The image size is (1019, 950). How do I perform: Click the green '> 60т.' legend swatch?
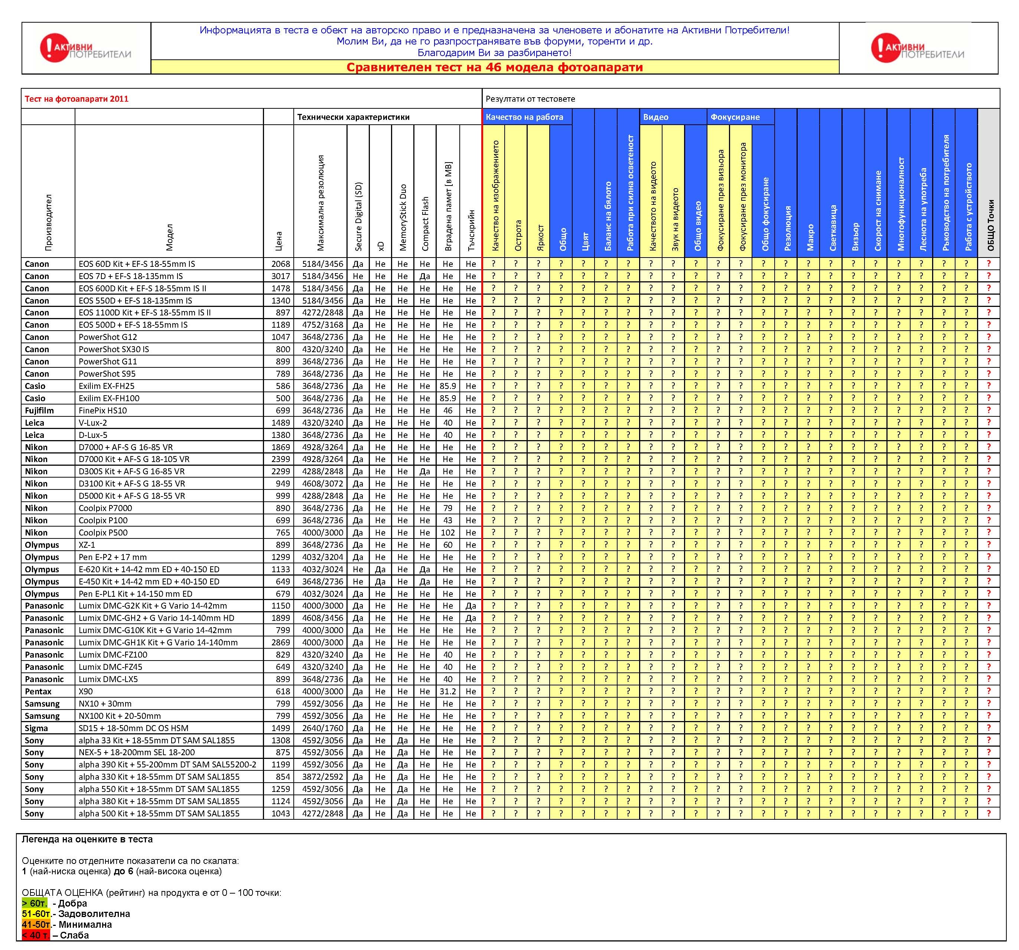point(34,903)
